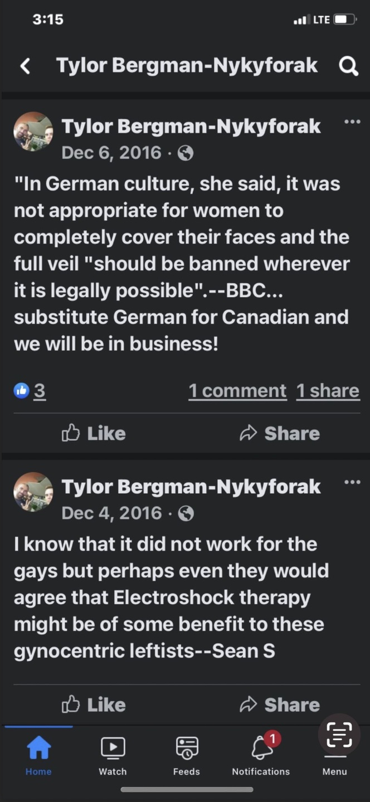Tap profile picture on Dec 6 post
This screenshot has width=370, height=802.
33,132
